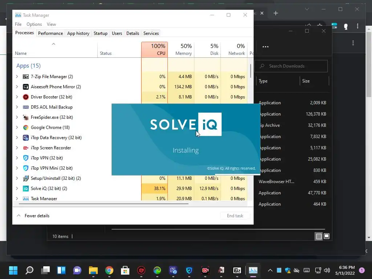This screenshot has height=279, width=372.
Task: Expand the iTop Screen Recorder row
Action: [17, 148]
